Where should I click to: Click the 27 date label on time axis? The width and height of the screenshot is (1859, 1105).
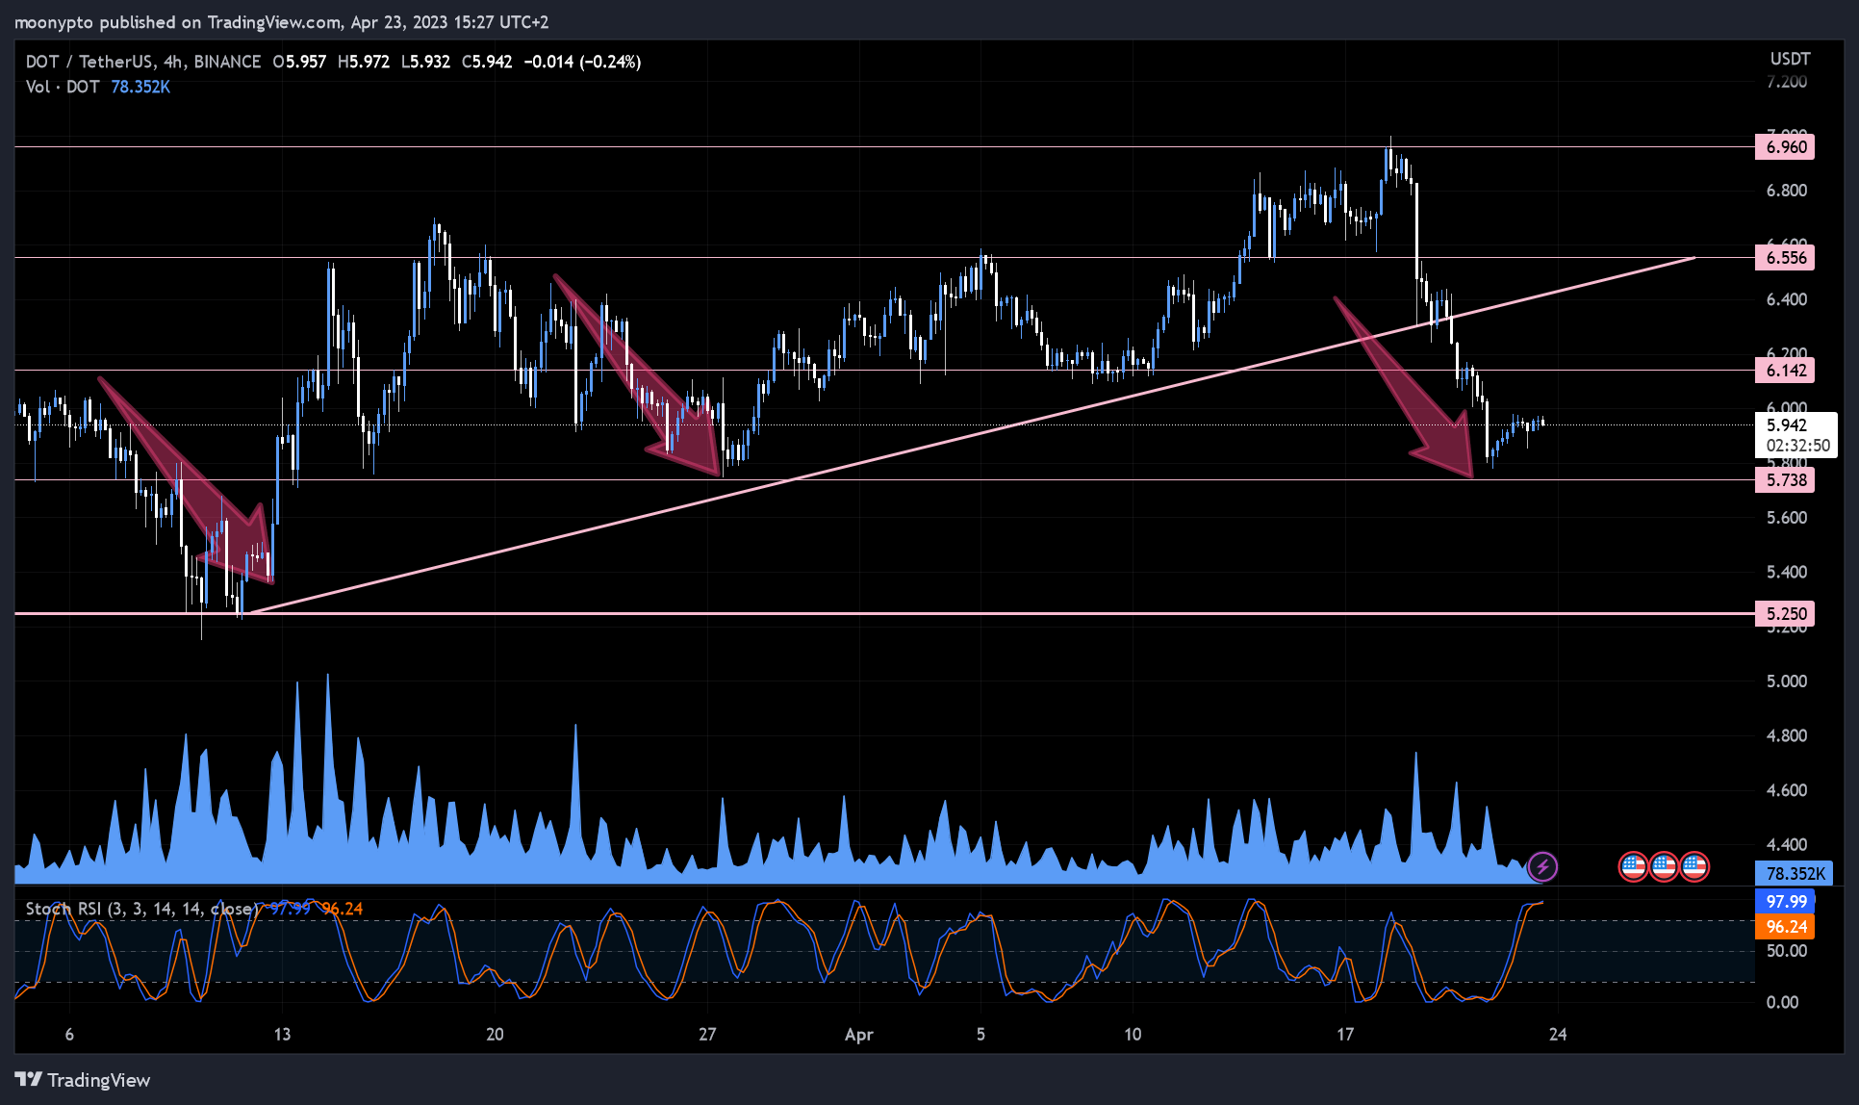(x=707, y=1035)
